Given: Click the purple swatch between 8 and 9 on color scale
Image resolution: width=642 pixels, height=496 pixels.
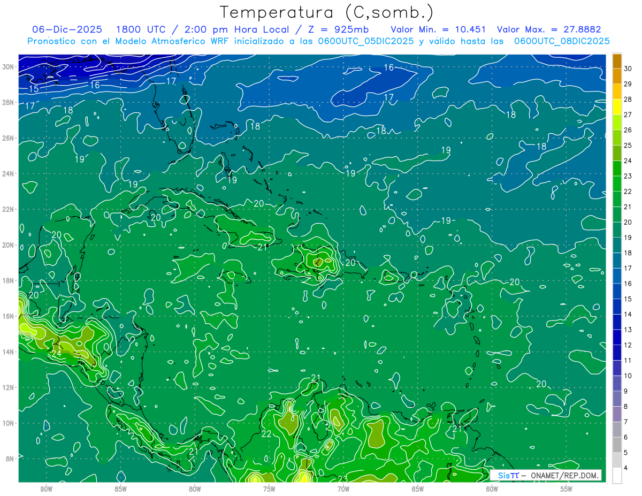Looking at the screenshot, I should [617, 399].
